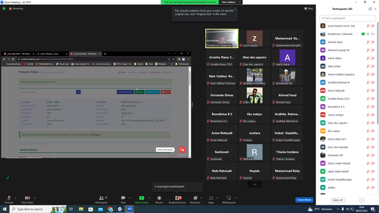The image size is (379, 213).
Task: Click Mute All in the participants panel
Action: point(338,200)
